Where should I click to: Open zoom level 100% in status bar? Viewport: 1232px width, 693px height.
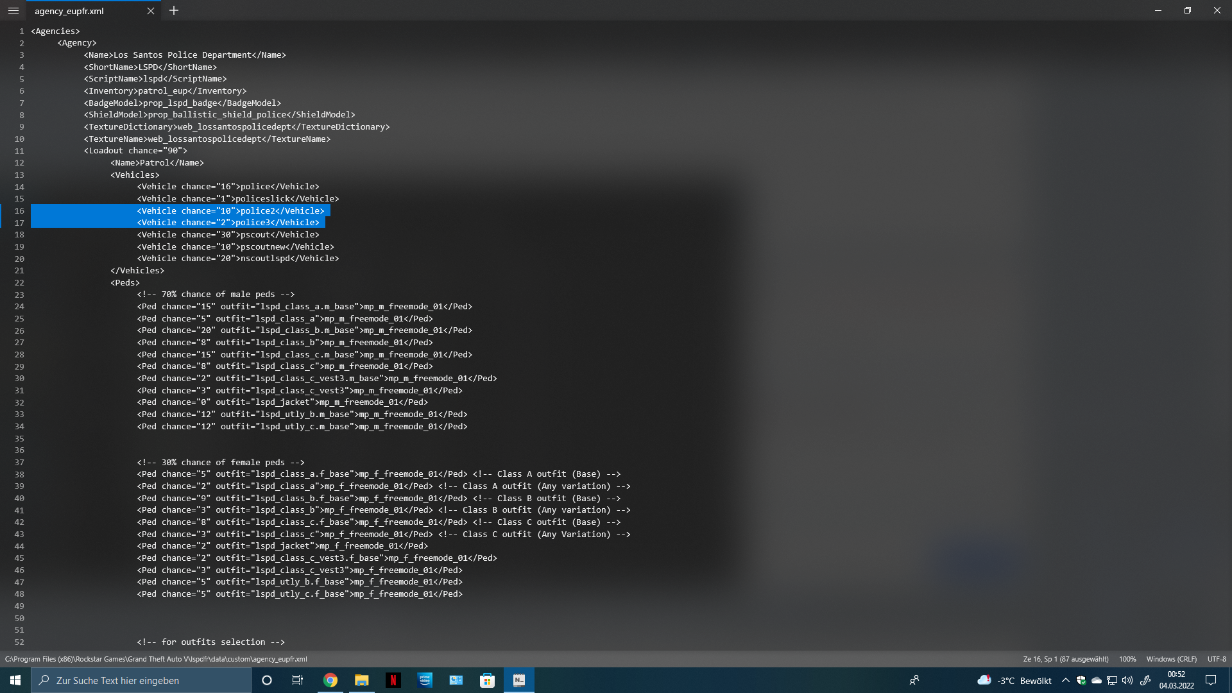click(x=1127, y=659)
